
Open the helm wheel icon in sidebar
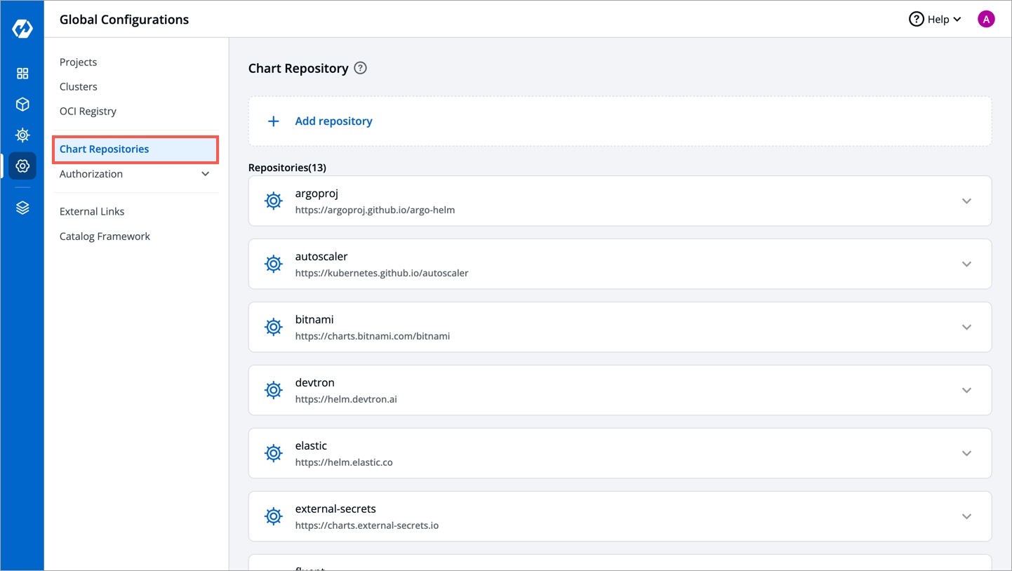(x=22, y=135)
